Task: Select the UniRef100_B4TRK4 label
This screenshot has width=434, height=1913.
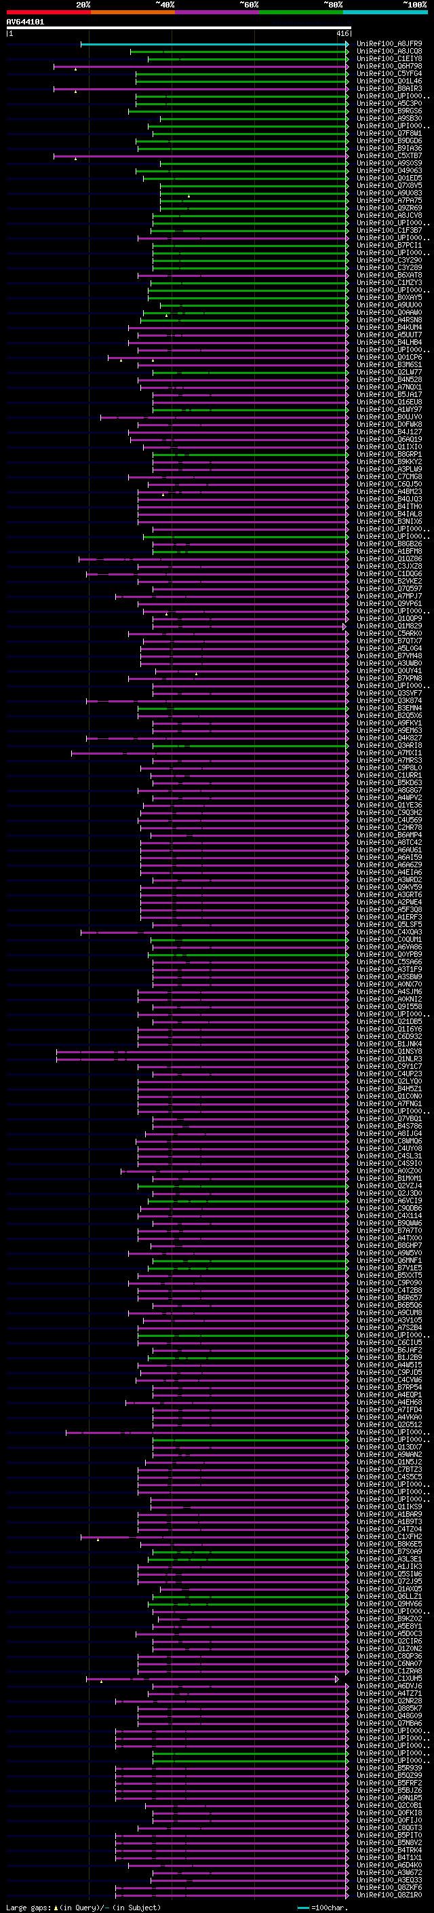Action: 389,1850
